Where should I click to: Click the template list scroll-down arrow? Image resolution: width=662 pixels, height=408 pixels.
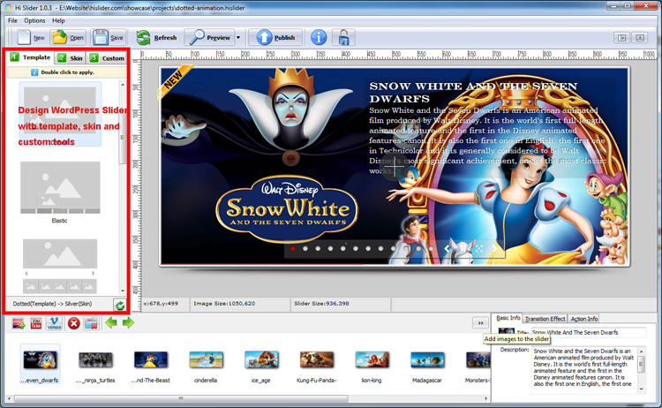(x=123, y=291)
